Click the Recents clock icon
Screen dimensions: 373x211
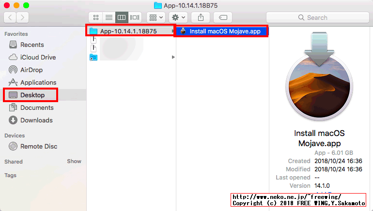(x=13, y=45)
